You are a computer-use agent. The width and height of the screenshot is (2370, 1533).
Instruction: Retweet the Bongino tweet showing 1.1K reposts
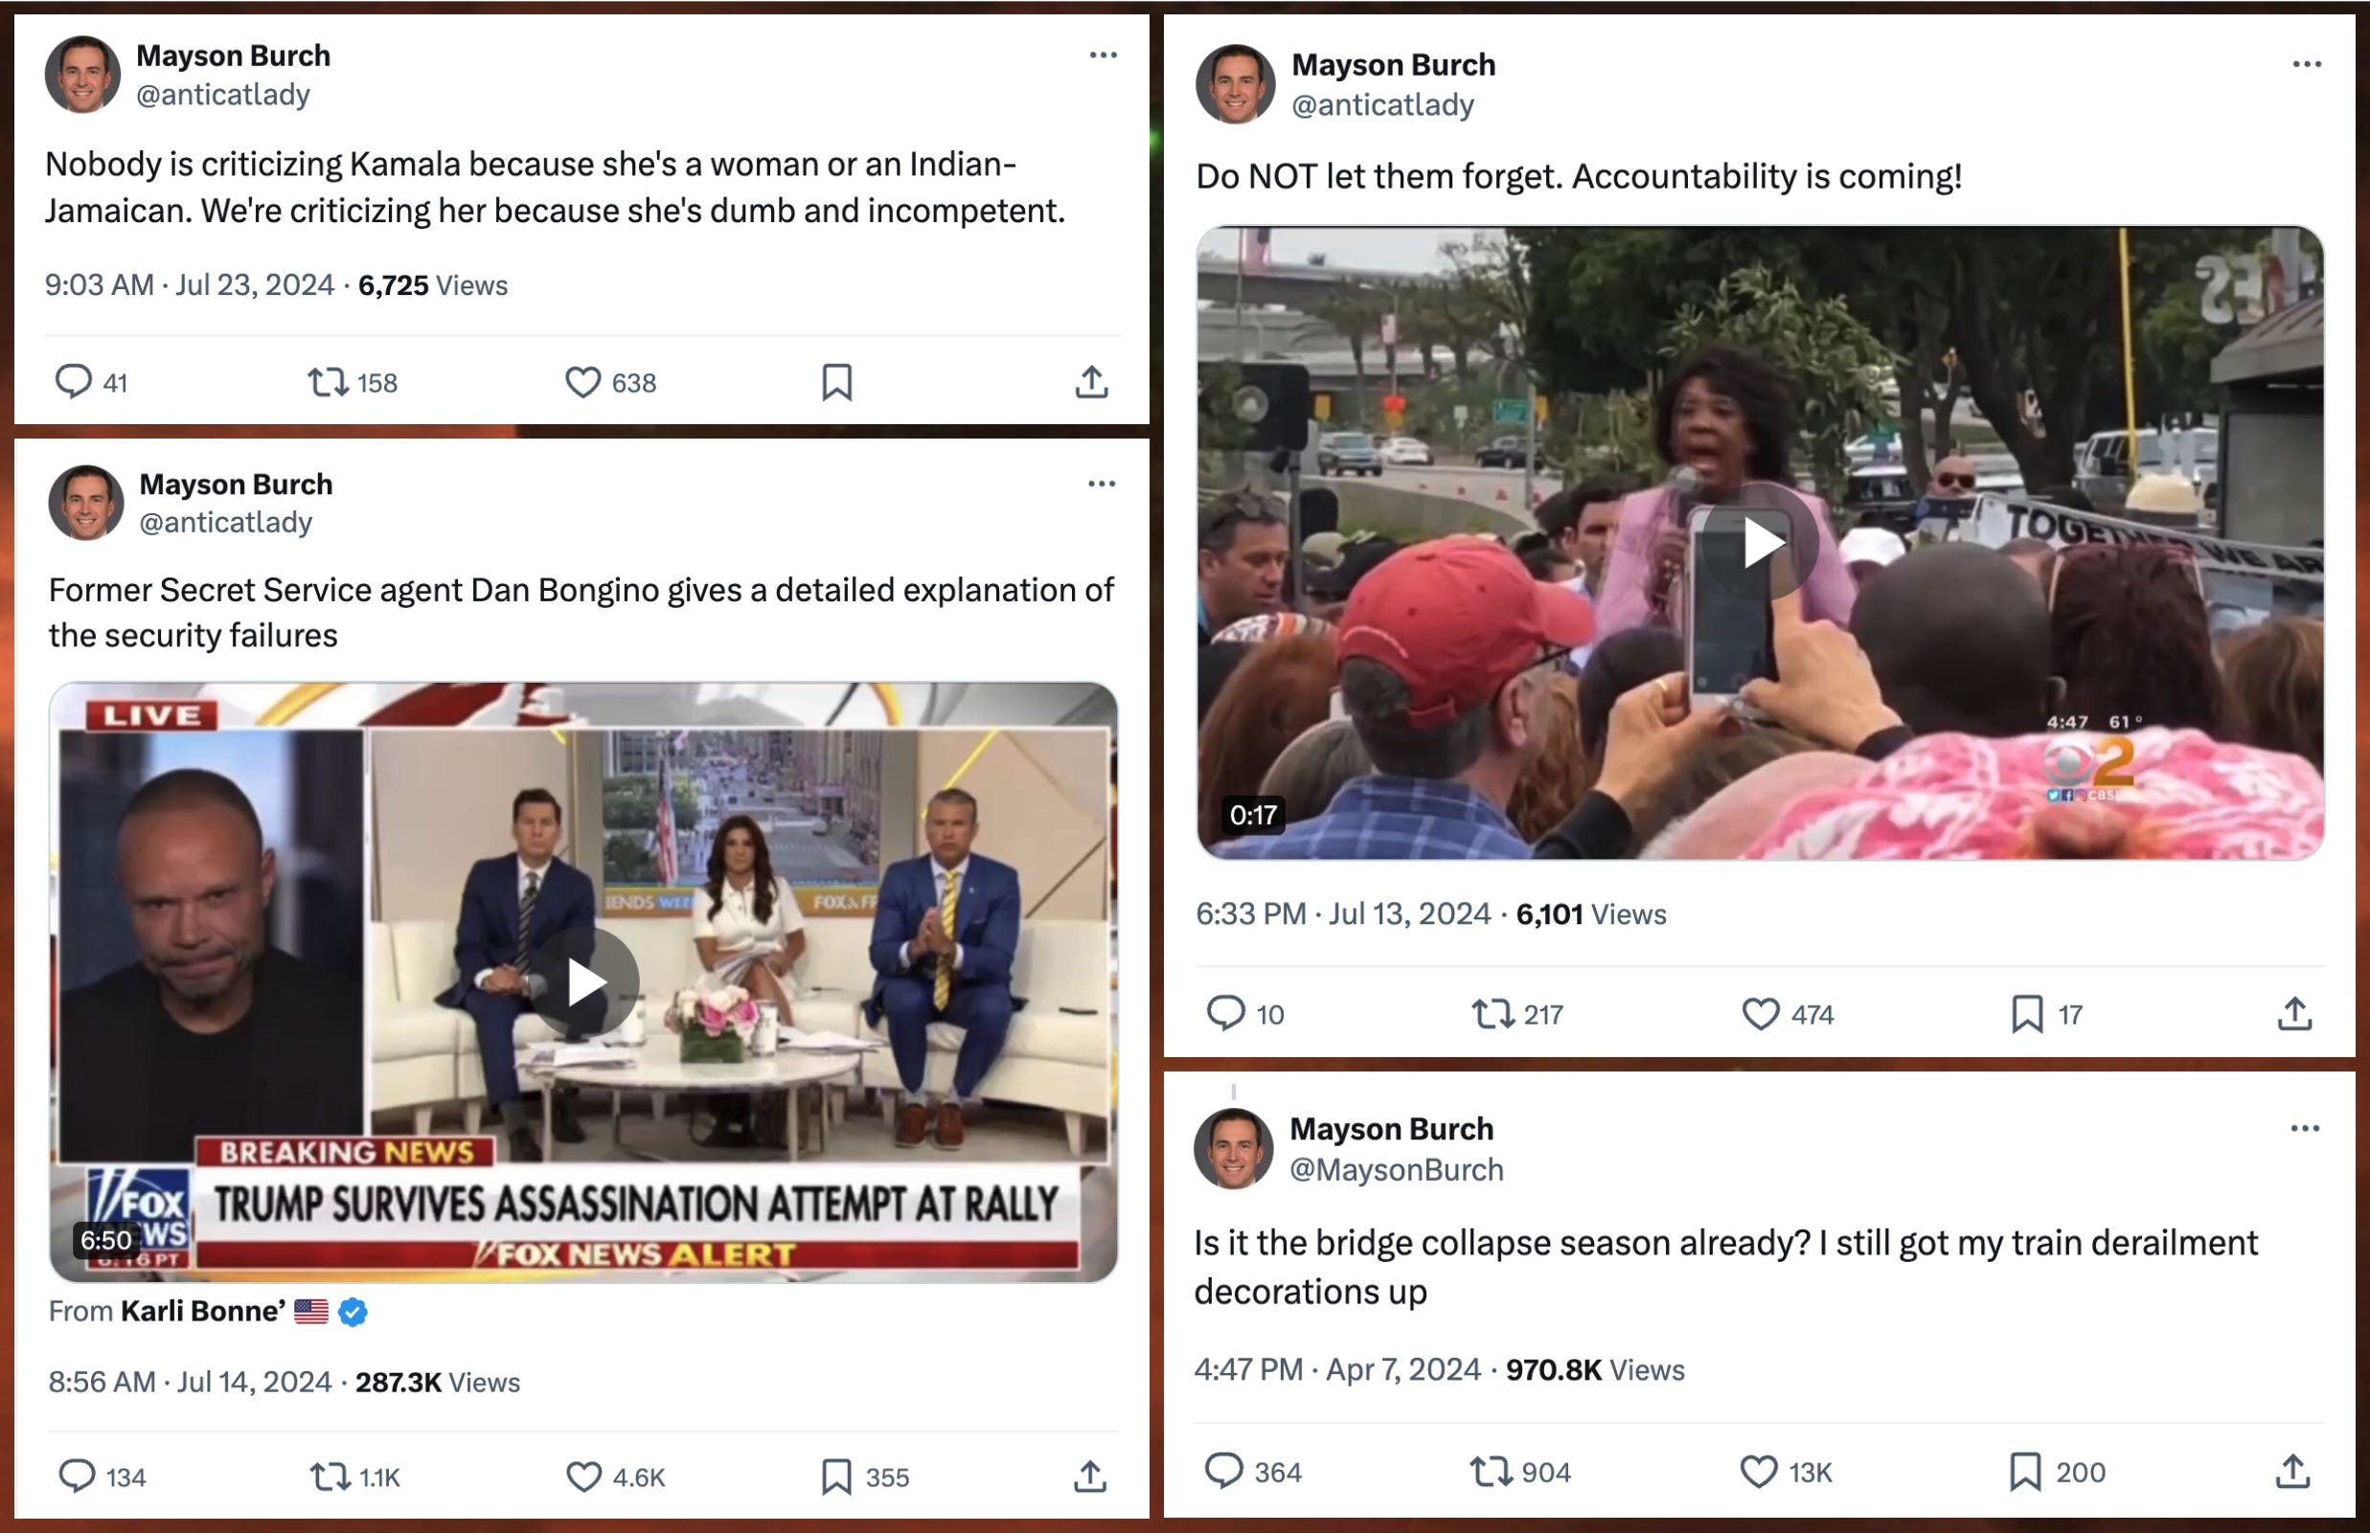click(x=330, y=1477)
